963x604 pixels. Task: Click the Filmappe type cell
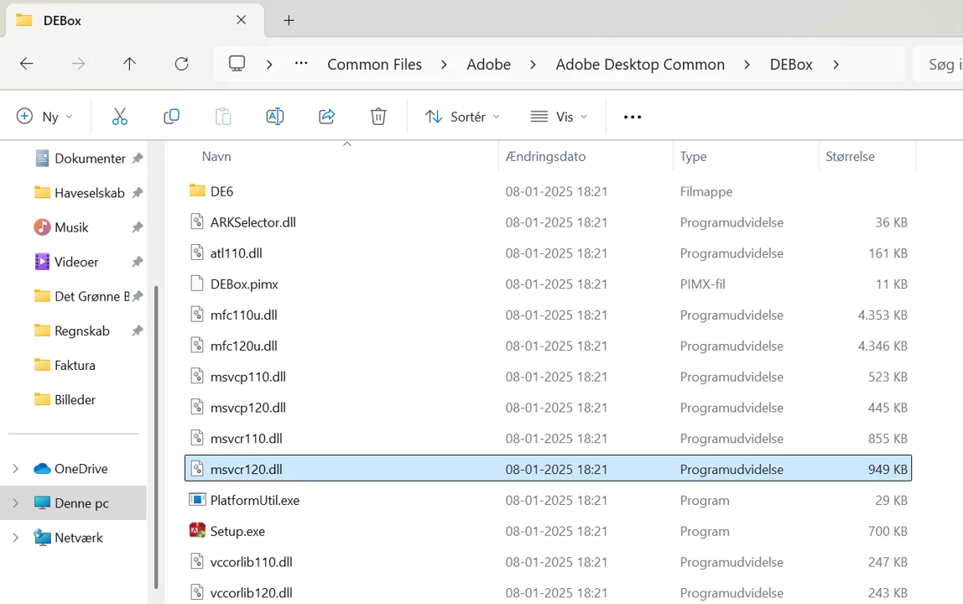coord(706,191)
